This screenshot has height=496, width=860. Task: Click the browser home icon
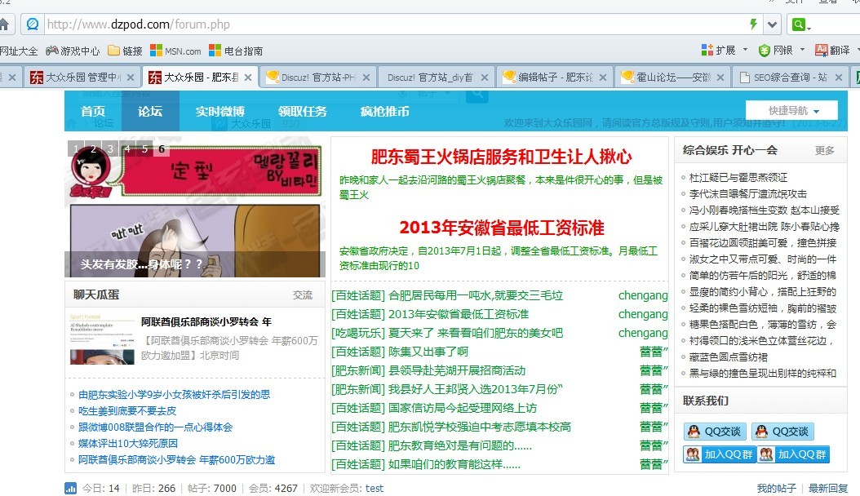point(4,24)
